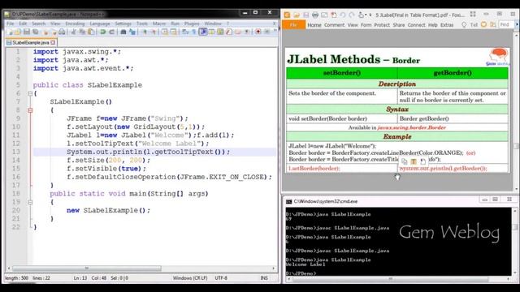
Task: Select the SLabelExample.java document tab
Action: (31, 42)
